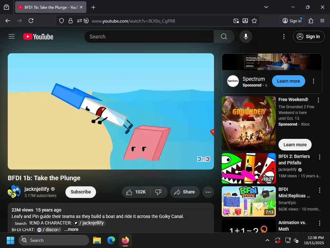Click Windows taskbar search box

pos(54,240)
